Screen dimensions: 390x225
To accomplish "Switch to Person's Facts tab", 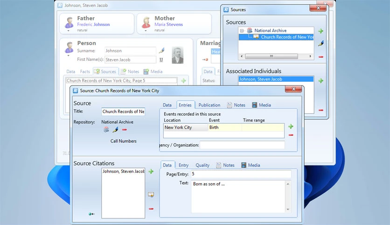I will click(85, 72).
